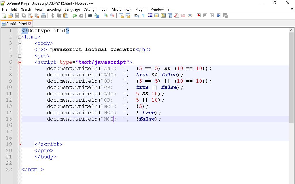Screen dimensions: 295x184
Task: Collapse the pre tag fold on line 5
Action: coord(20,56)
